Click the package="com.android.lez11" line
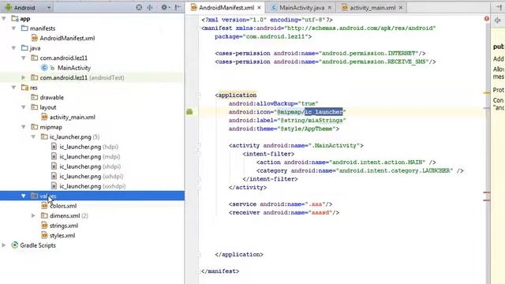This screenshot has height=284, width=505. 263,37
